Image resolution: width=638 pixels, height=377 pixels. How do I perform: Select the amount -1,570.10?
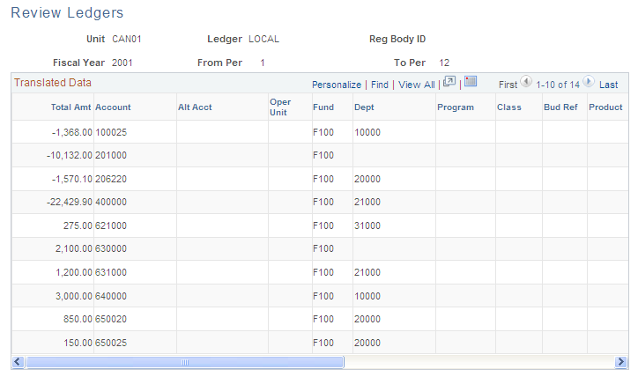72,180
